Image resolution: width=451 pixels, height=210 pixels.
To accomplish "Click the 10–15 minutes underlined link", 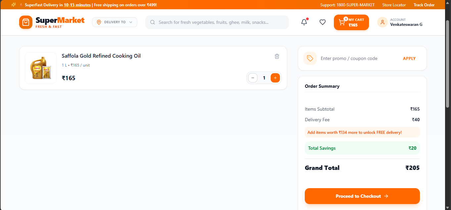I will click(77, 5).
